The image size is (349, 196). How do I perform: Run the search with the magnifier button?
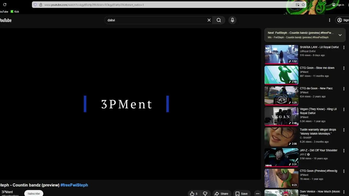pyautogui.click(x=219, y=20)
